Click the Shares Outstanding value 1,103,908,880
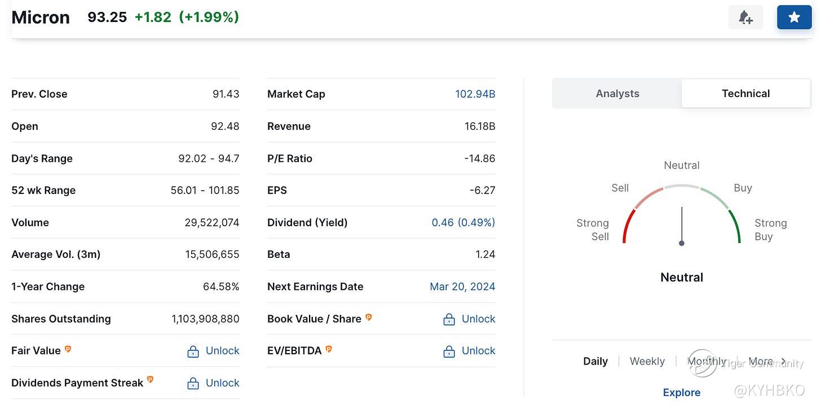The width and height of the screenshot is (821, 409). [206, 319]
